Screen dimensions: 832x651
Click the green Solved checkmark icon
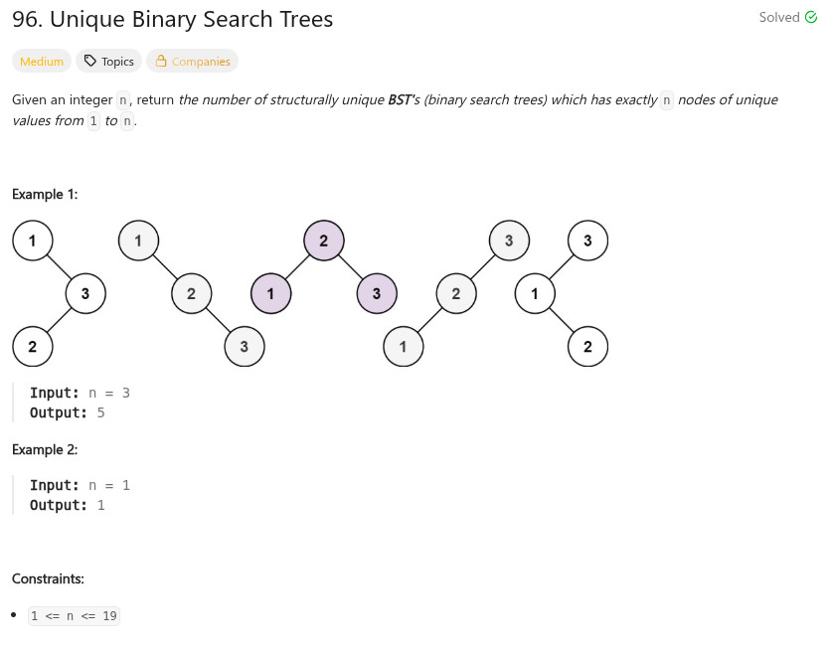810,17
